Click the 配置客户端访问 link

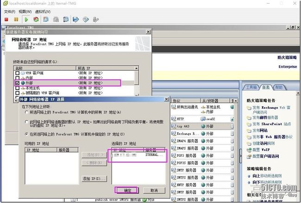[266, 156]
